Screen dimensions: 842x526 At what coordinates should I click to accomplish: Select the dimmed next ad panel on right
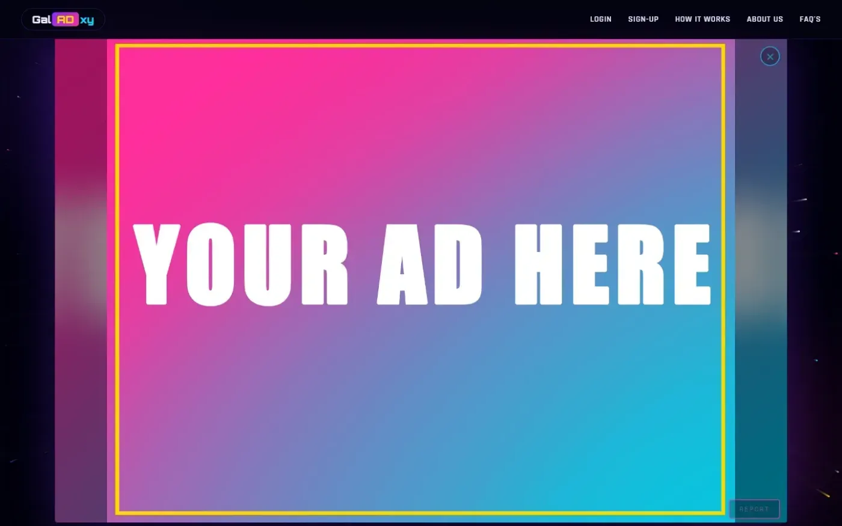[x=761, y=281]
